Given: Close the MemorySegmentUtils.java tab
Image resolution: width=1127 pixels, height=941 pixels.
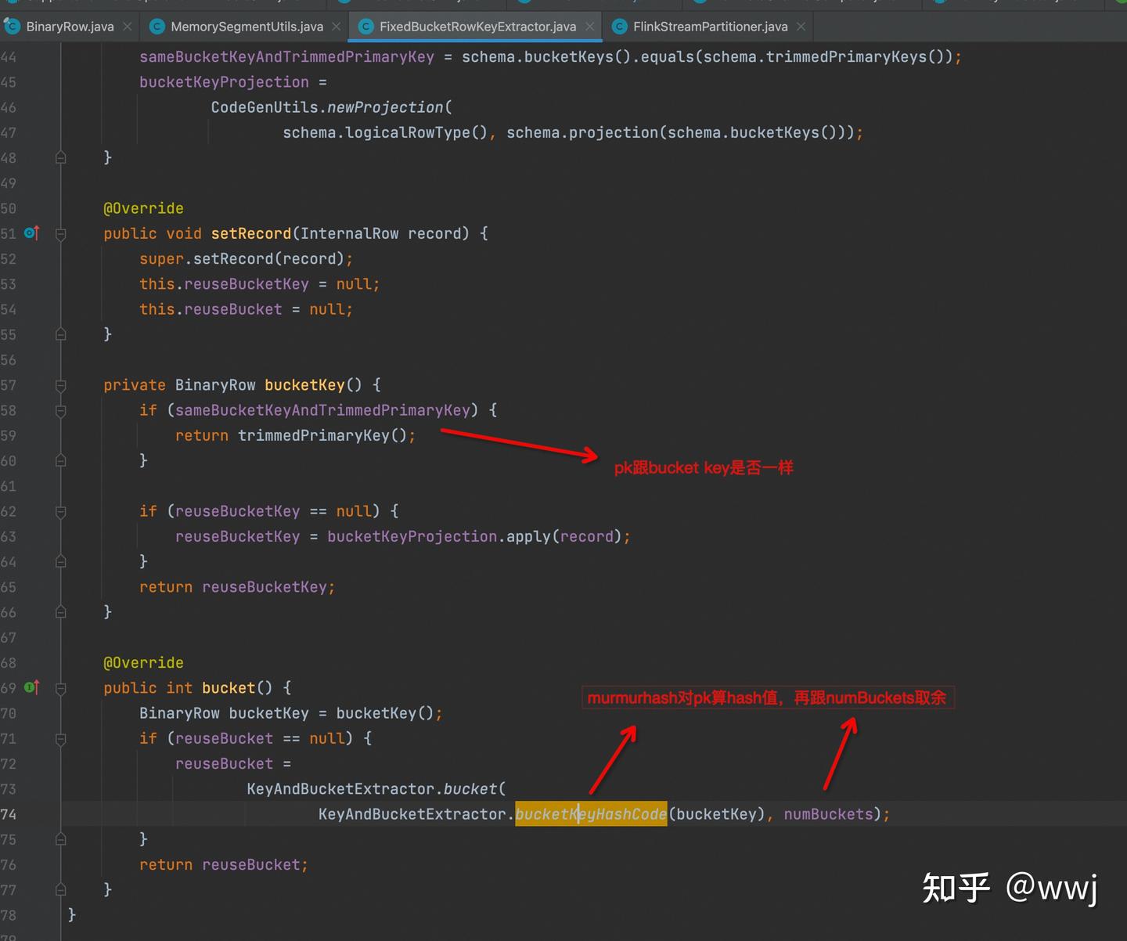Looking at the screenshot, I should tap(336, 26).
